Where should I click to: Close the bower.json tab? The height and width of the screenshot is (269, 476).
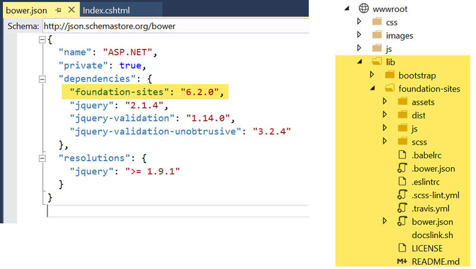71,10
